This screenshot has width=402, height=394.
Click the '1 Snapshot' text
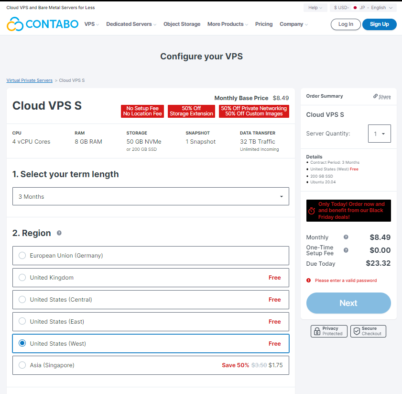click(200, 142)
